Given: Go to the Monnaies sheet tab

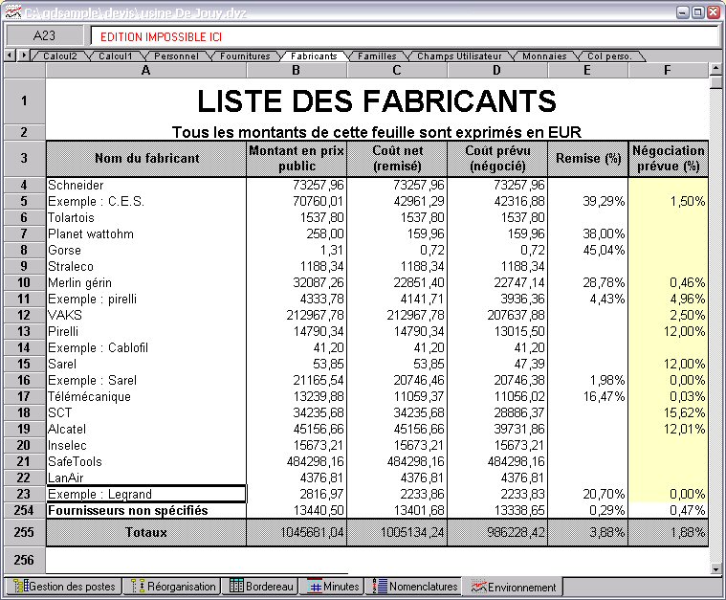Looking at the screenshot, I should pos(543,56).
